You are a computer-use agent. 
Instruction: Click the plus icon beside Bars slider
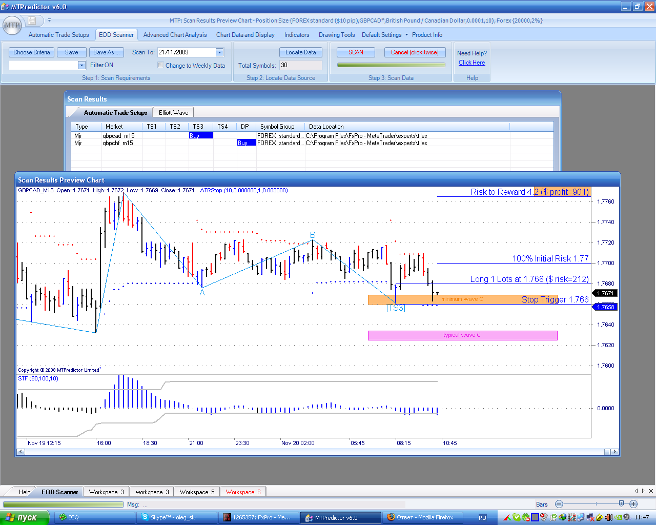tap(633, 504)
